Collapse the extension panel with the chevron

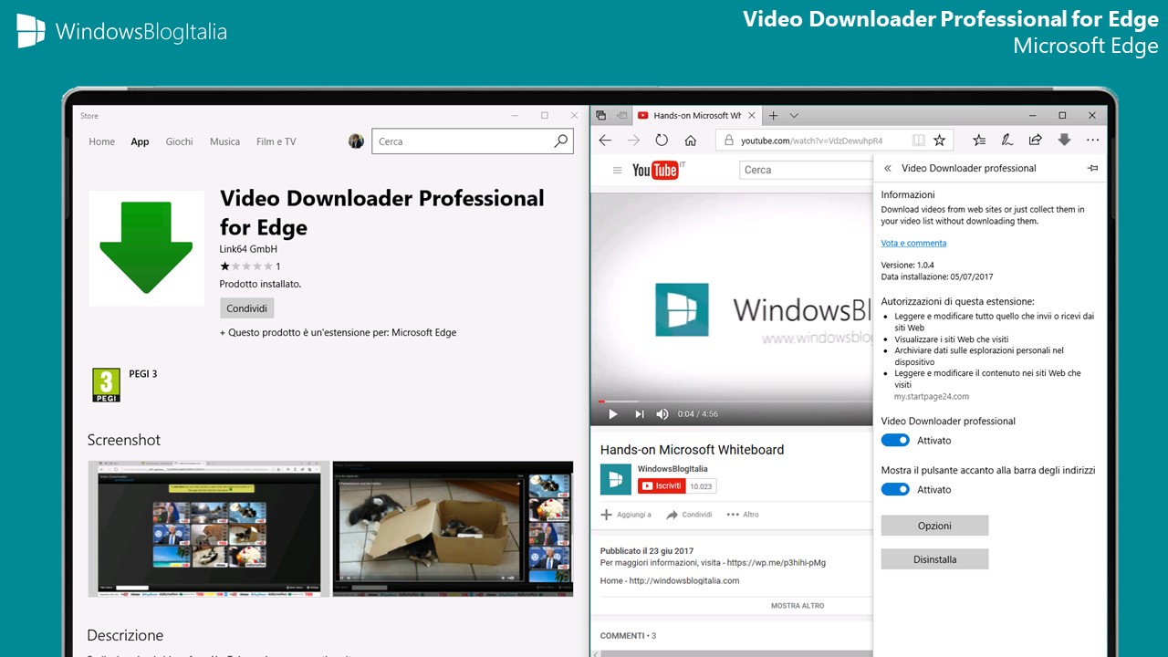click(x=886, y=168)
